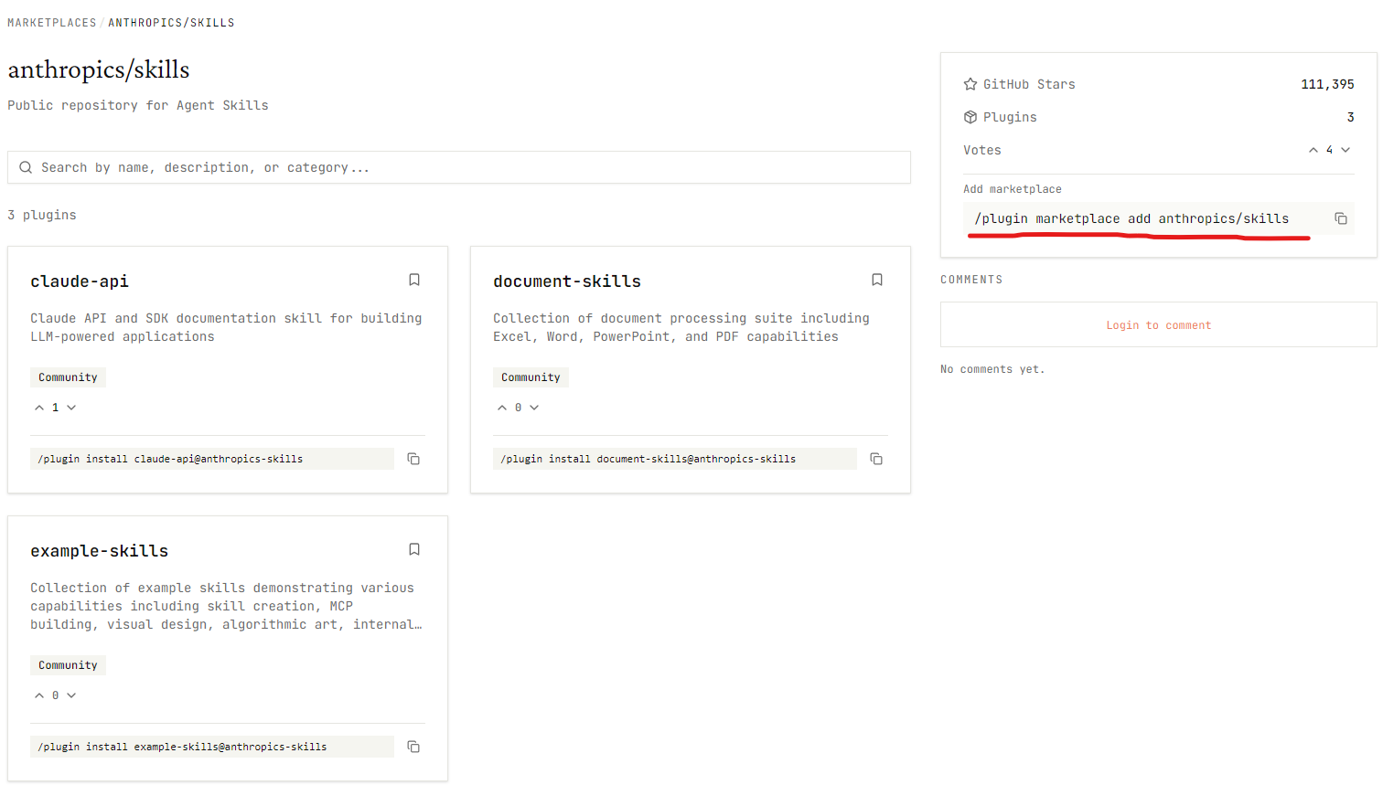Copy the claude-api install command
The image size is (1383, 785).
click(x=413, y=459)
